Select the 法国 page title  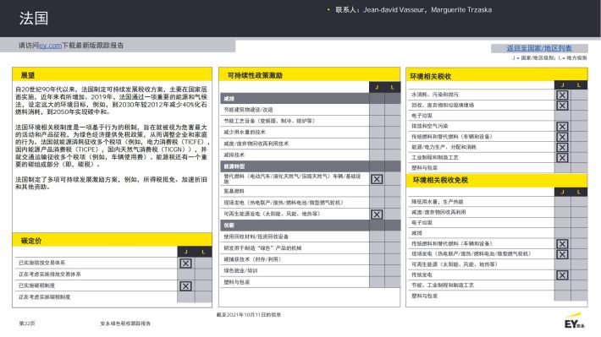[34, 19]
